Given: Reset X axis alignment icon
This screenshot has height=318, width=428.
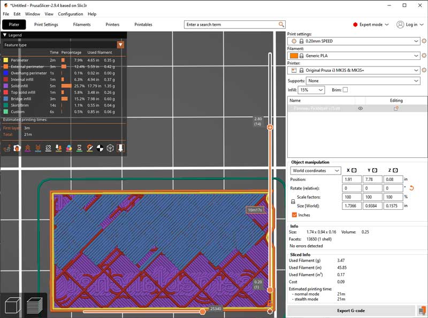Looking at the screenshot, I should (354, 170).
